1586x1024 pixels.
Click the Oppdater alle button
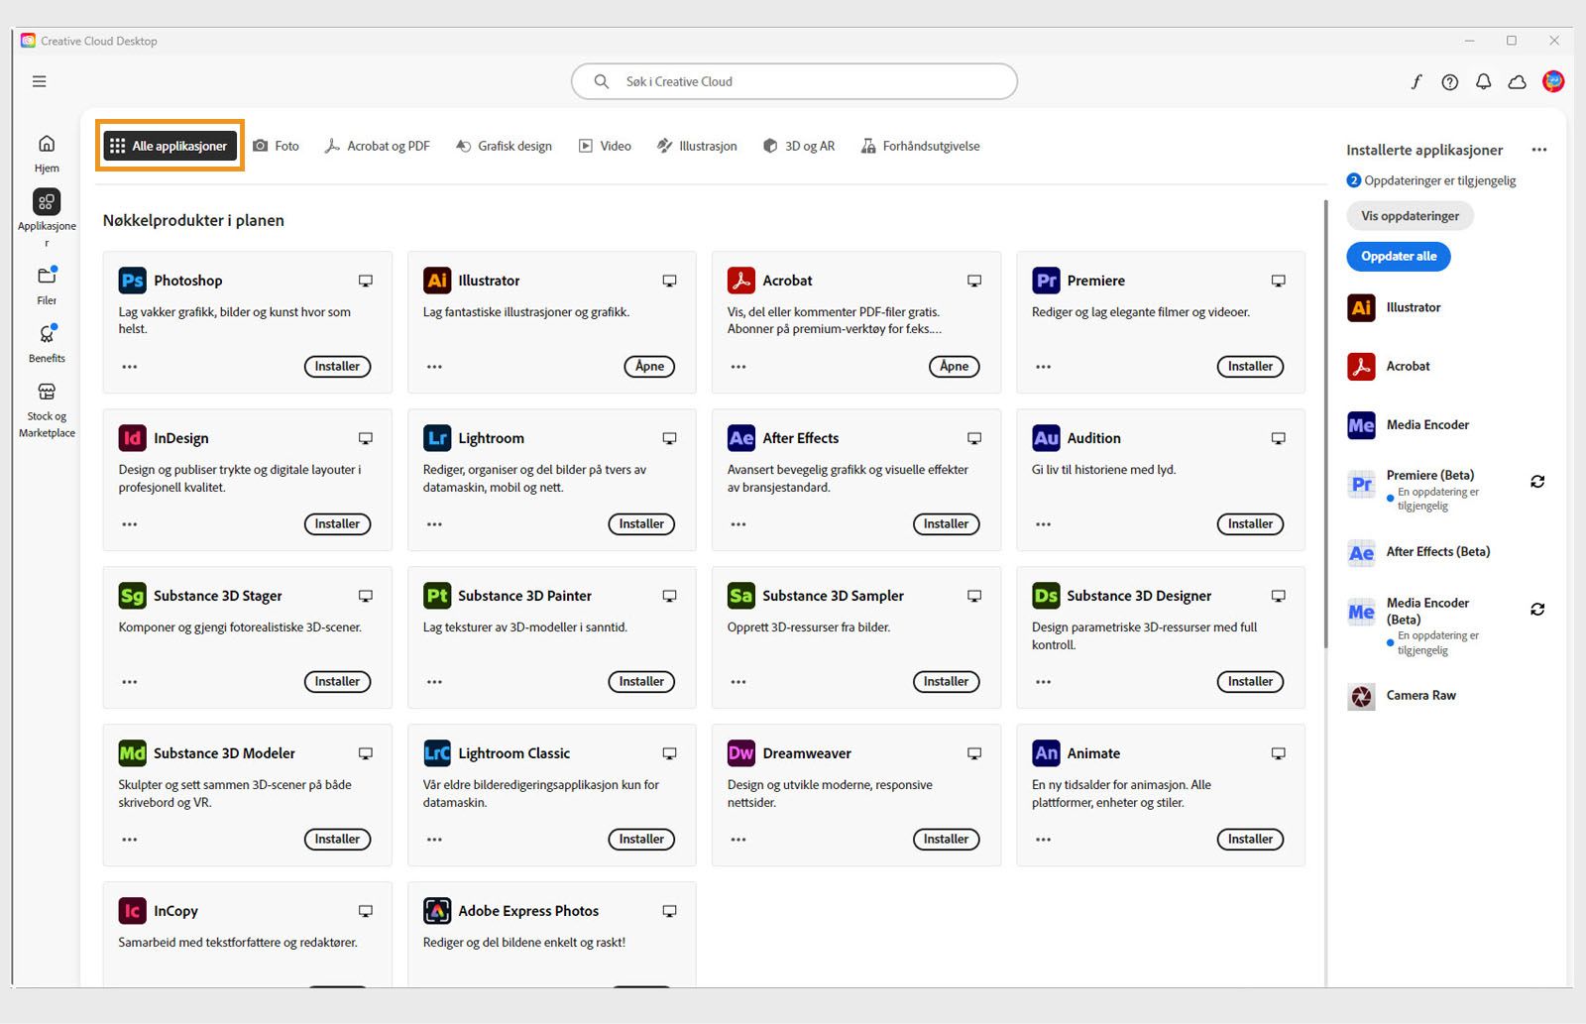pyautogui.click(x=1398, y=256)
